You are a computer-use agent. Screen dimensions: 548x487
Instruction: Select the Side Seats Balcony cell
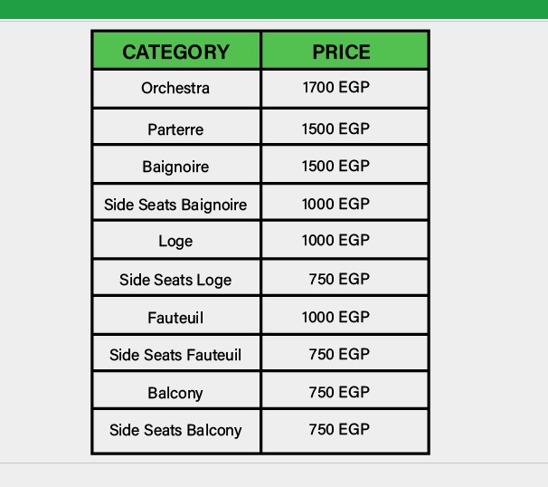(175, 430)
